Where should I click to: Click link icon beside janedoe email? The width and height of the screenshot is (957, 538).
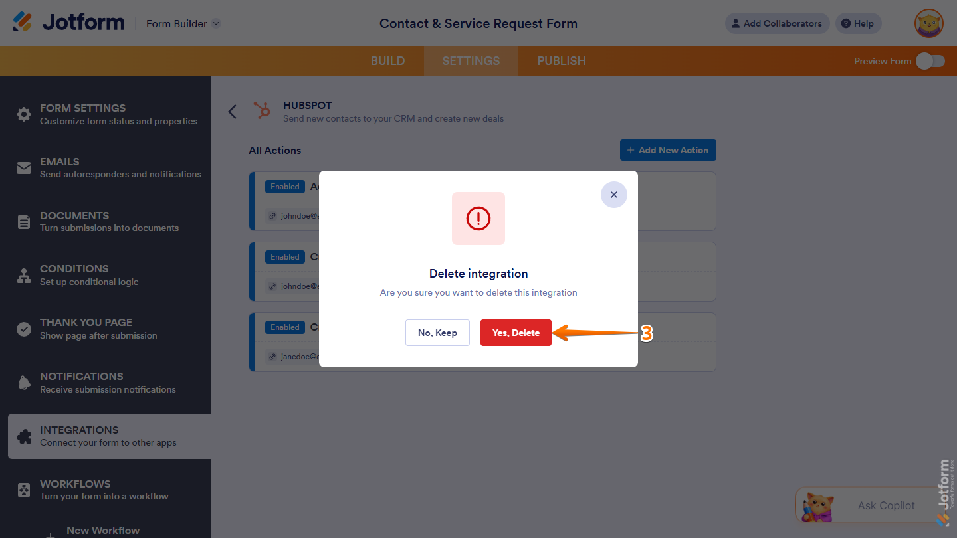pos(272,357)
